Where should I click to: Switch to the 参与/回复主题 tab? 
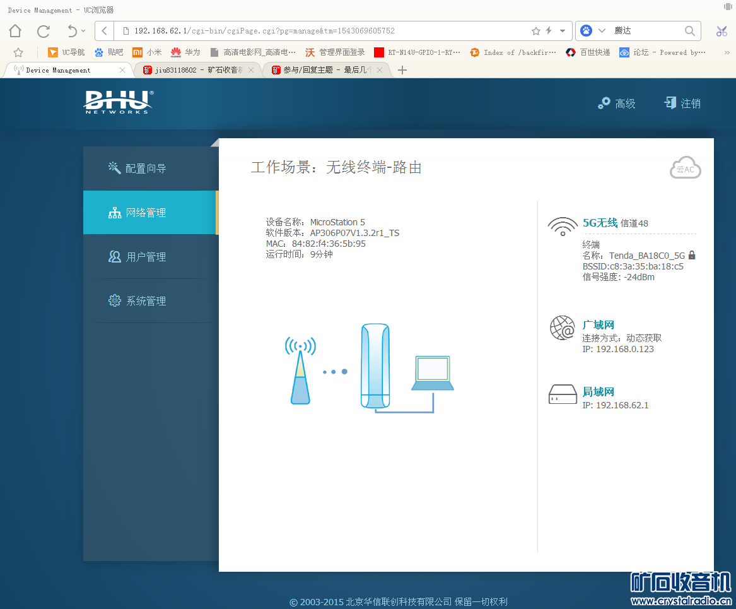coord(327,70)
